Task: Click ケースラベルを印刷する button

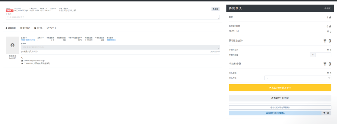Action: pos(280,107)
